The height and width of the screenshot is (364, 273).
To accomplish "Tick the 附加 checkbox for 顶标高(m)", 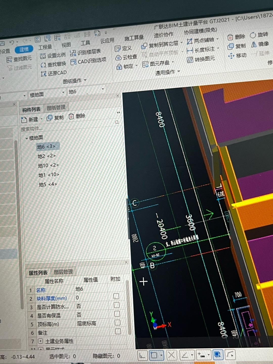I will pyautogui.click(x=117, y=323).
